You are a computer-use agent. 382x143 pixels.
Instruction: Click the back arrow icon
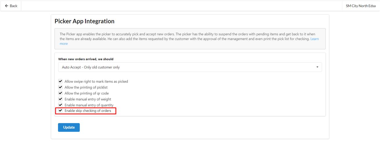[x=7, y=6]
